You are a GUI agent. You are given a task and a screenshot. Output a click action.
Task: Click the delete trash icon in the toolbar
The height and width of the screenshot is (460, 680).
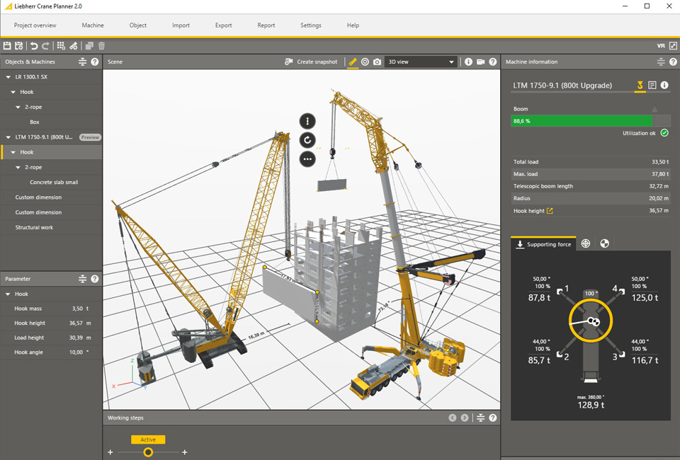(101, 45)
